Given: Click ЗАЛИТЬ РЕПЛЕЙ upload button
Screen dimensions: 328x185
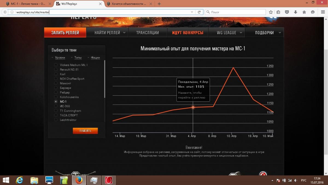Looking at the screenshot, I should pos(65,33).
